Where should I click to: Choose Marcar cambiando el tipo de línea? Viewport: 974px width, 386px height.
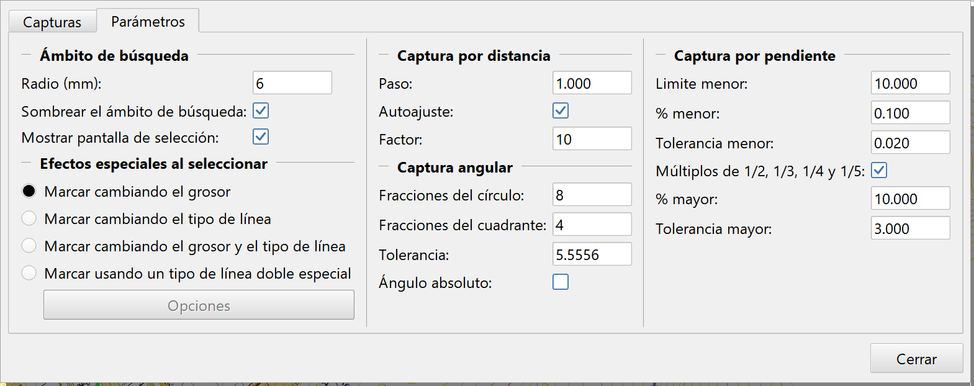(x=29, y=218)
